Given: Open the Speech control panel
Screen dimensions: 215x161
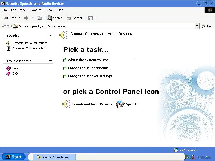Looking at the screenshot, I should click(132, 104).
